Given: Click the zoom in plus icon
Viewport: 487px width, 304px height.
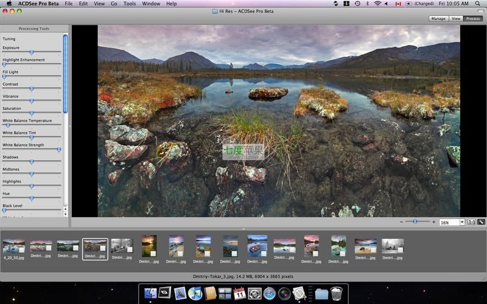Looking at the screenshot, I should (433, 222).
